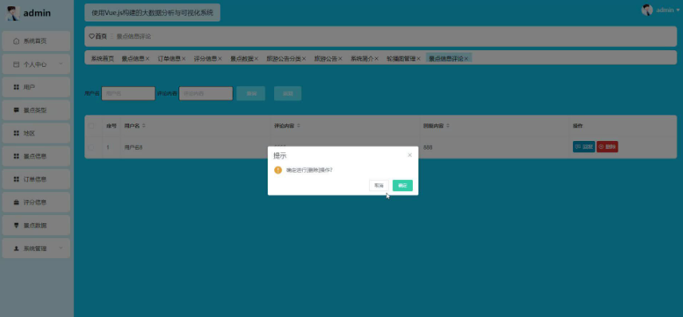Open 评分信息 sidebar item
Viewport: 683px width, 317px height.
36,202
